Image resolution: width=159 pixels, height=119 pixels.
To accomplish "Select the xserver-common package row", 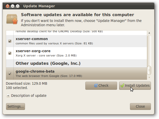I will 76,41.
